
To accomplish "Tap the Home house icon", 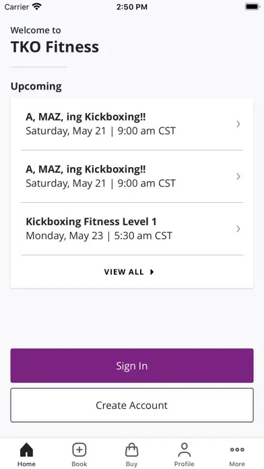I will (x=26, y=449).
